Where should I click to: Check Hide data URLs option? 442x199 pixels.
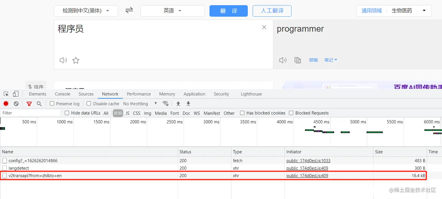67,113
